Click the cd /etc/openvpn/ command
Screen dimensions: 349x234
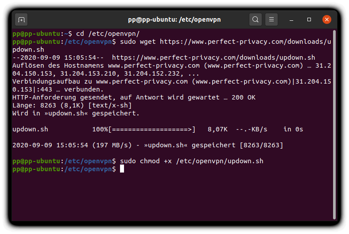tap(108, 34)
